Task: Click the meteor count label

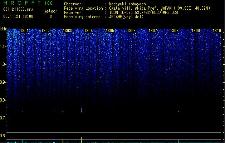Action: pyautogui.click(x=51, y=11)
